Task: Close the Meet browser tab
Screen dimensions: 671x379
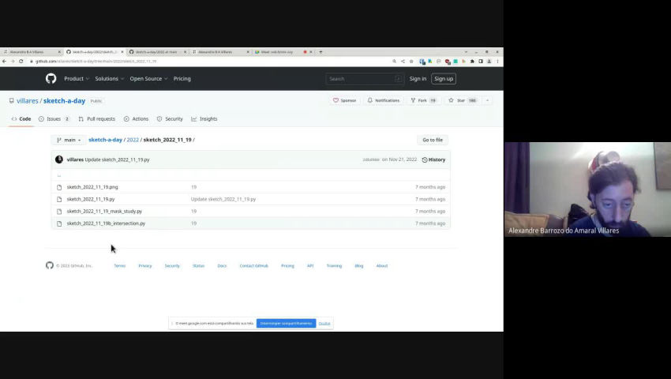Action: click(311, 52)
